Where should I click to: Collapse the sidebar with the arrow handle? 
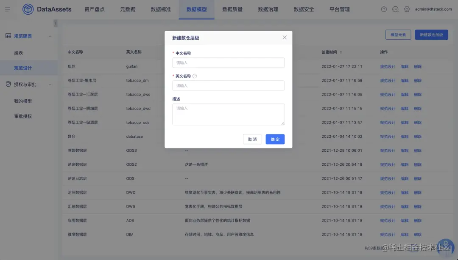click(56, 23)
